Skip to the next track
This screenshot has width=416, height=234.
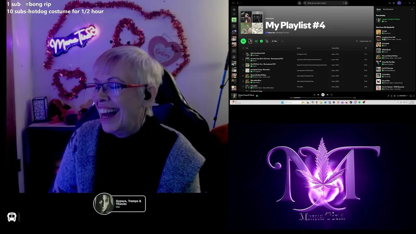coord(328,95)
